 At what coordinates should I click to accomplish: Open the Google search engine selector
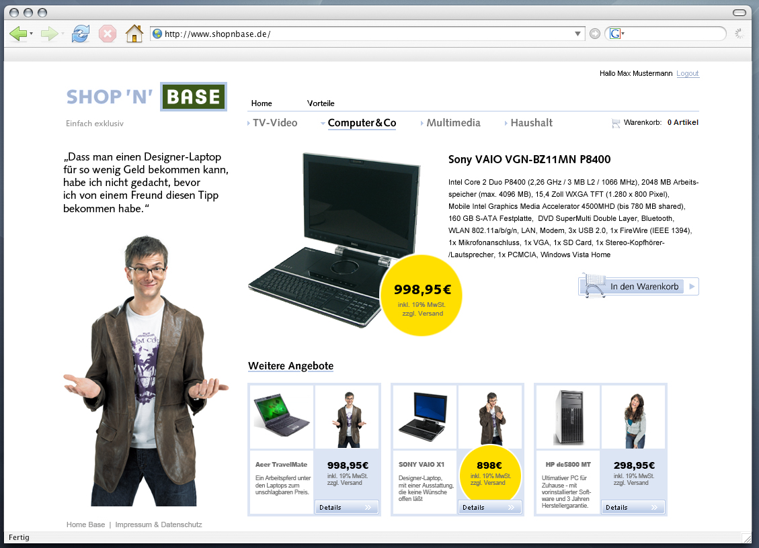pos(616,34)
